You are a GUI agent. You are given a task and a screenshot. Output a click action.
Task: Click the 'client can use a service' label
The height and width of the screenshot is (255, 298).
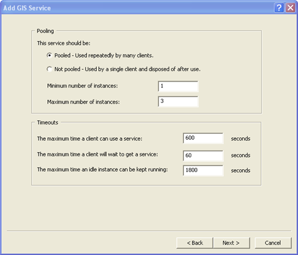point(90,139)
